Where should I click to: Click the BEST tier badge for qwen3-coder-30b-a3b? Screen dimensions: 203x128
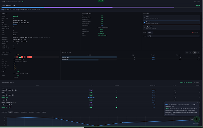91,103
